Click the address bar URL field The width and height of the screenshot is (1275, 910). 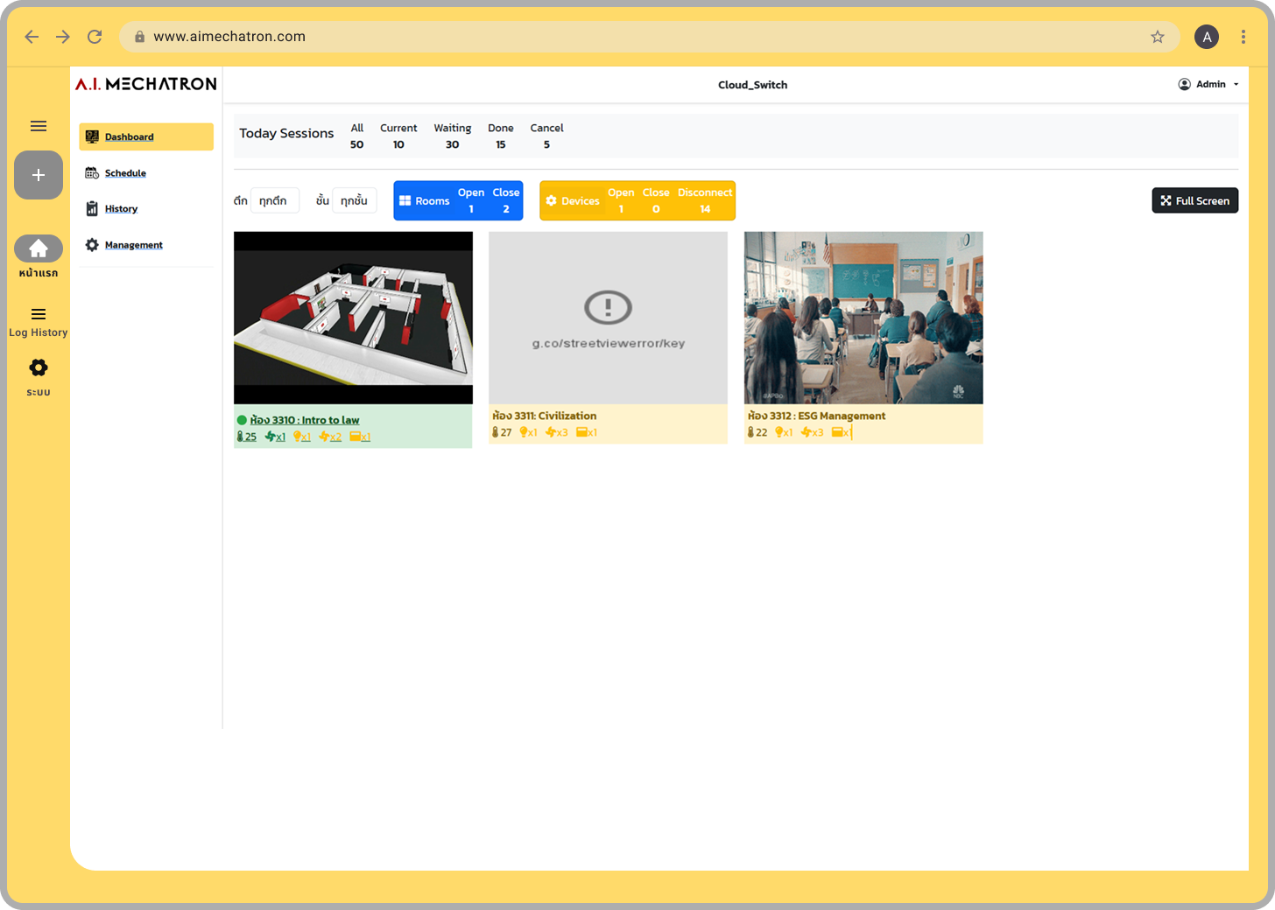click(649, 37)
